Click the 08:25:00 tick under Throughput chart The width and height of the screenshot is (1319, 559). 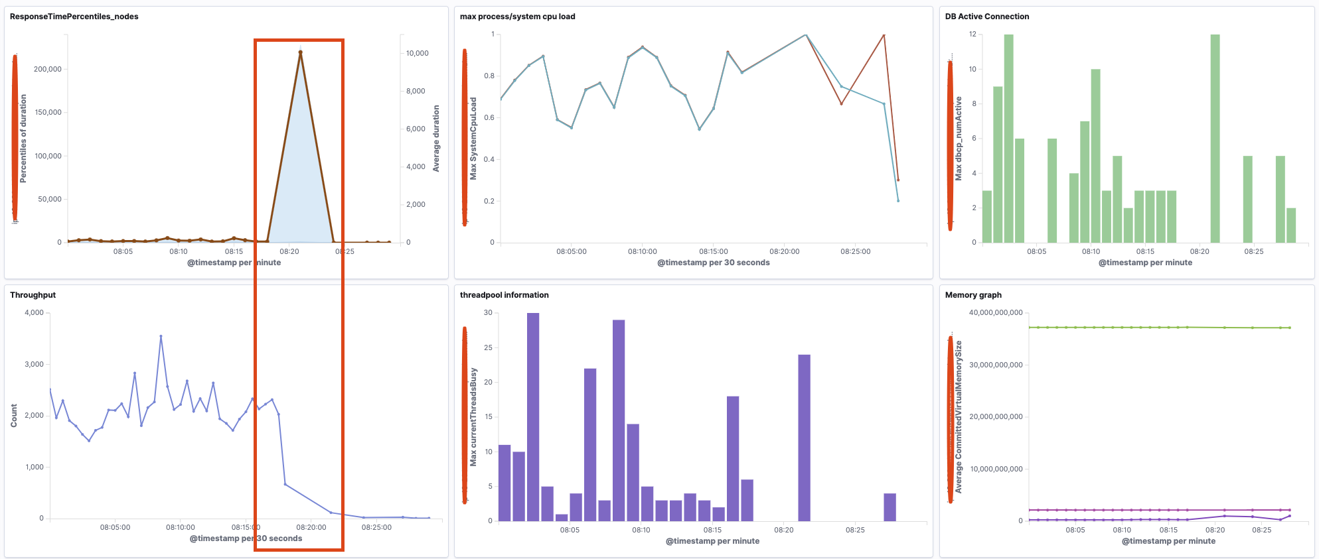coord(376,527)
